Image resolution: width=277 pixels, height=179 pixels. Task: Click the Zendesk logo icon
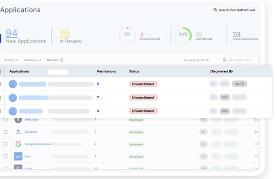[x=18, y=131]
